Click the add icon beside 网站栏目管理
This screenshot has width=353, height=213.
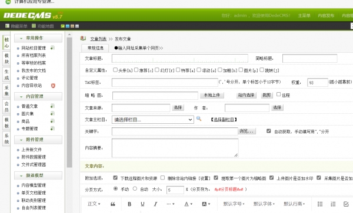tap(52, 48)
